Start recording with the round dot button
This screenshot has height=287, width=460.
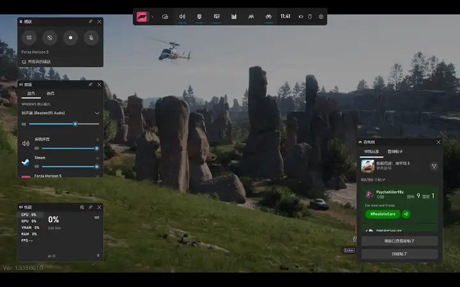(70, 38)
